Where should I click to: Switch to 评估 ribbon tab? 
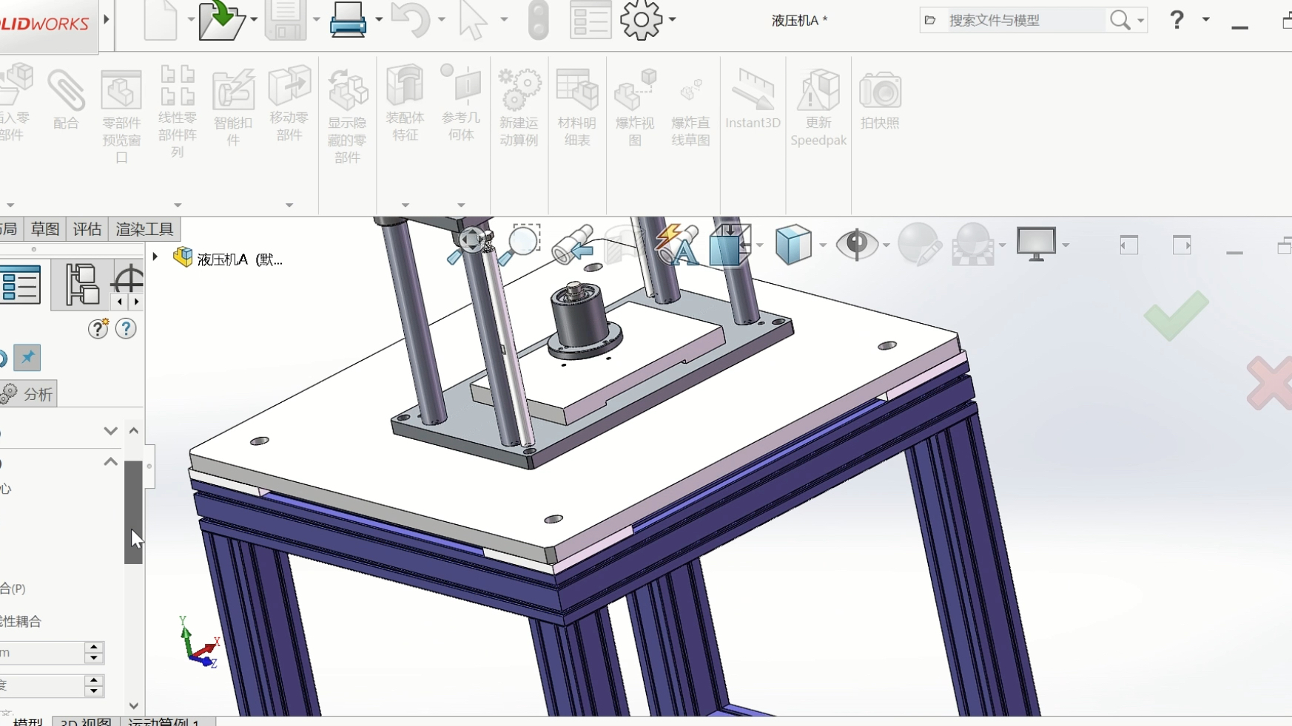[x=87, y=229]
